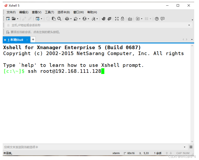The height and width of the screenshot is (160, 199).
Task: Create a new session with New icon
Action: coord(8,19)
